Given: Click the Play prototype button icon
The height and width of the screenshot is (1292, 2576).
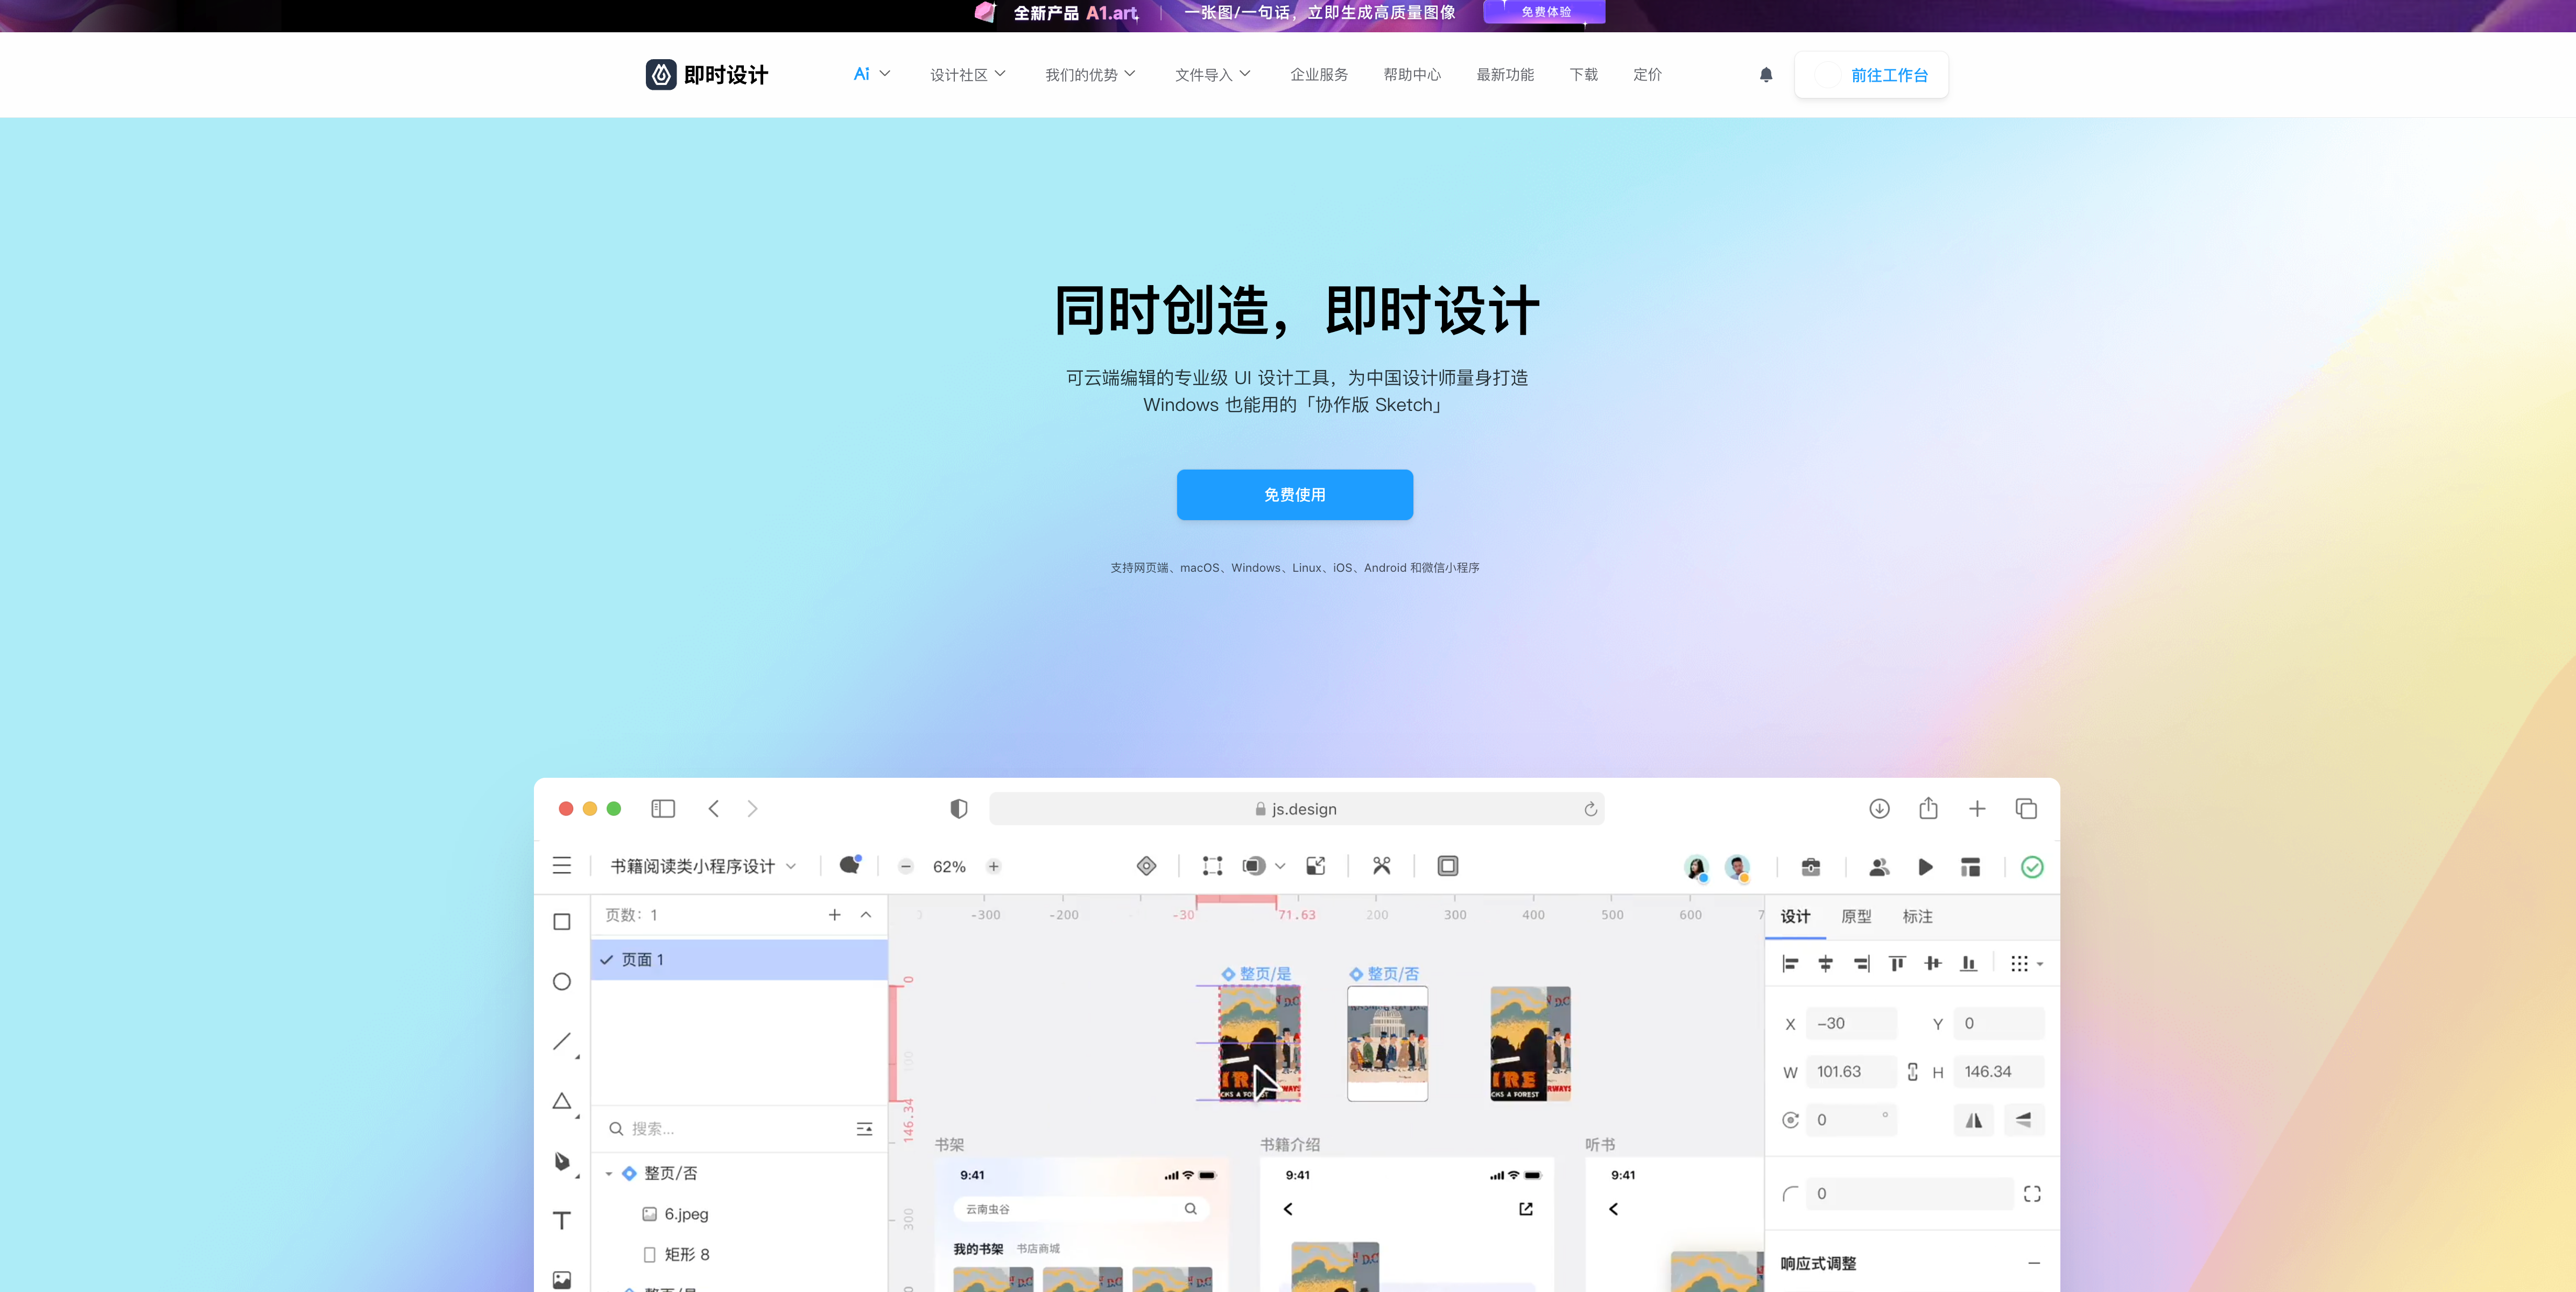Looking at the screenshot, I should click(1925, 867).
